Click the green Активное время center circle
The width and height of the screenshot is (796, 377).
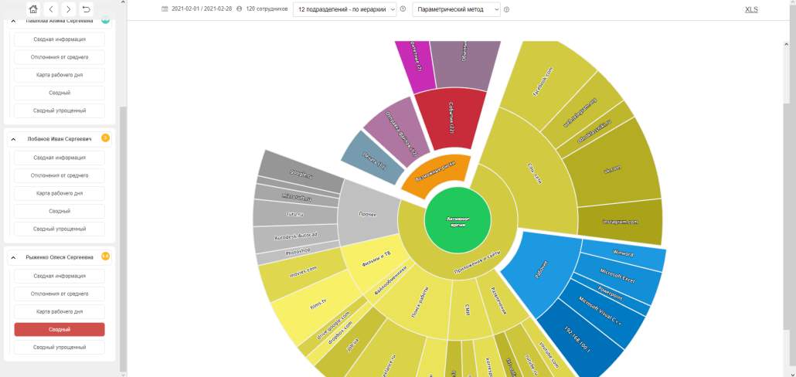click(x=458, y=219)
